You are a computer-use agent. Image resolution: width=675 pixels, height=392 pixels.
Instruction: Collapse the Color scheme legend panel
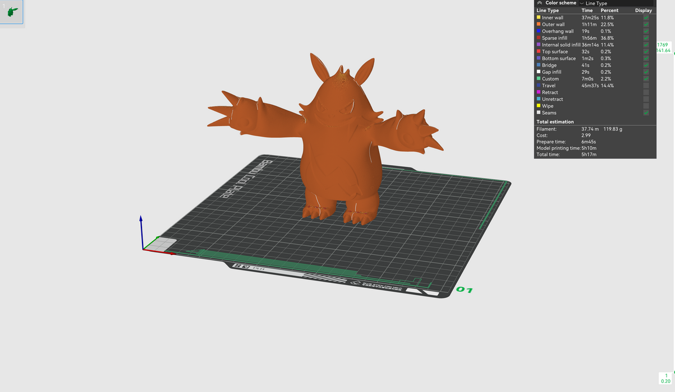pos(539,3)
